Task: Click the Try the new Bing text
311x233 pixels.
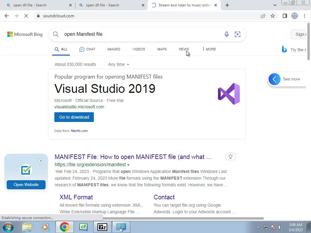Action: [298, 50]
